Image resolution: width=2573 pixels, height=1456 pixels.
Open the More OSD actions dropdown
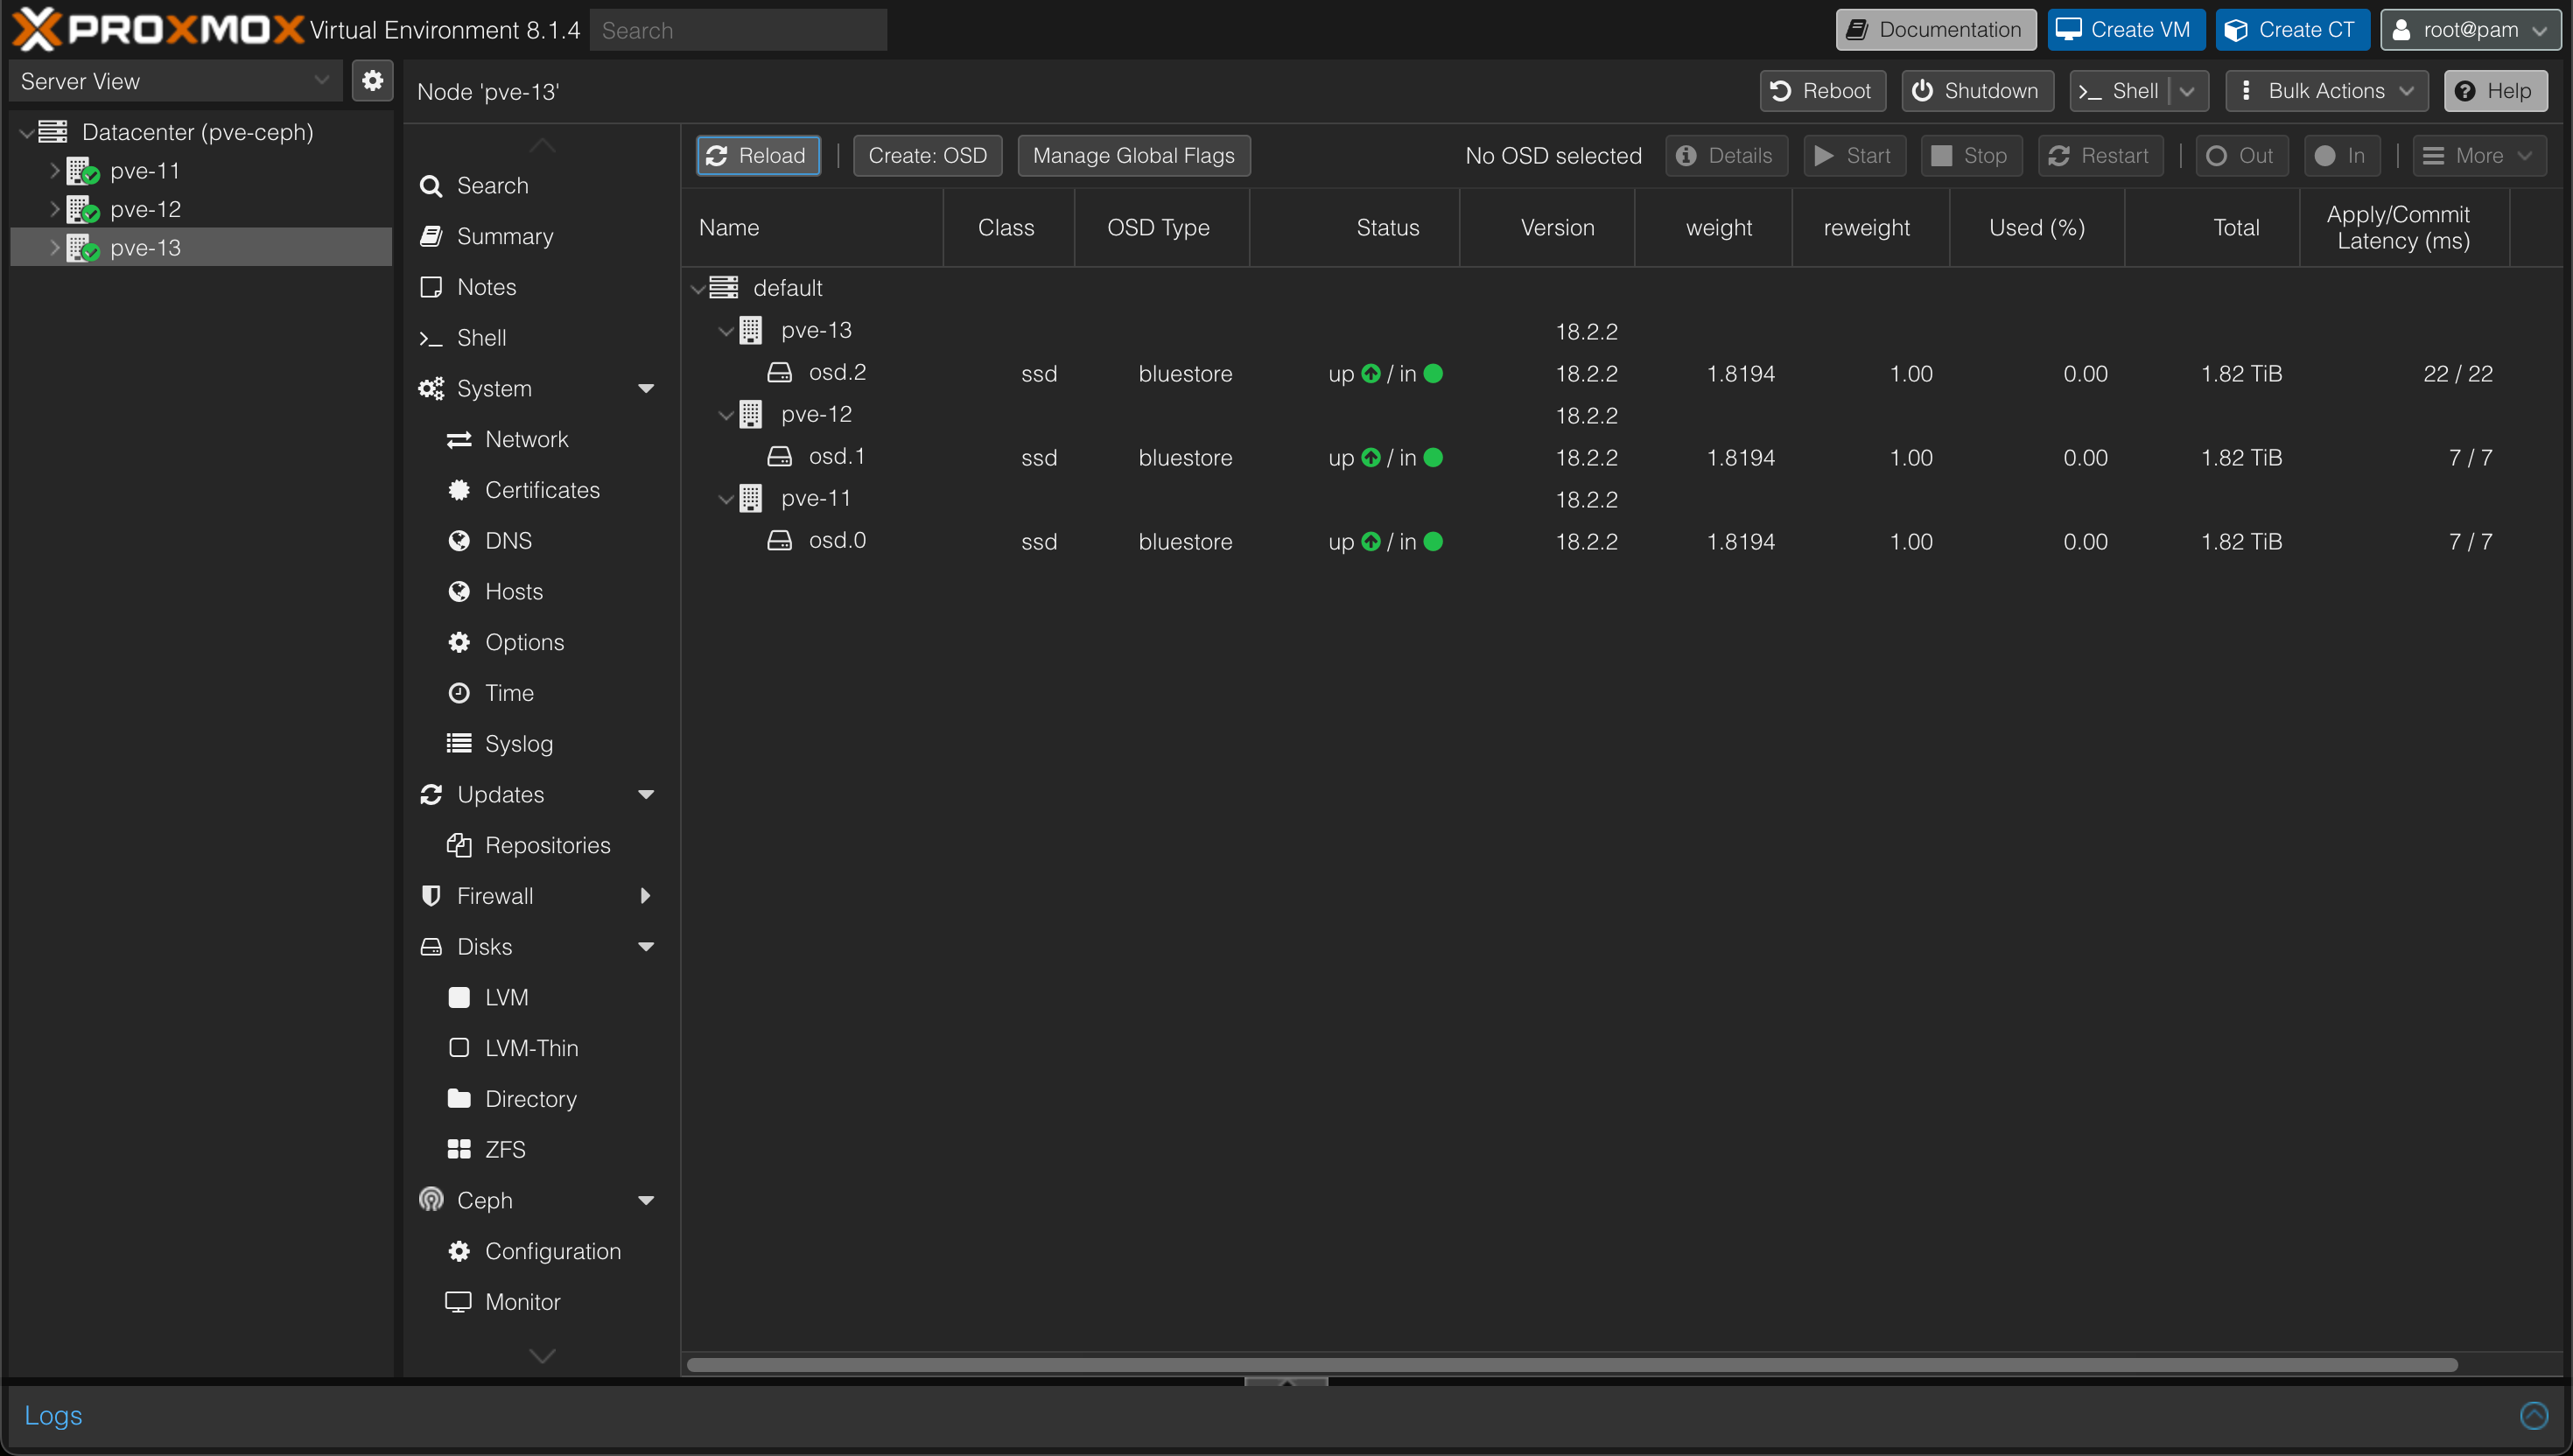2479,156
